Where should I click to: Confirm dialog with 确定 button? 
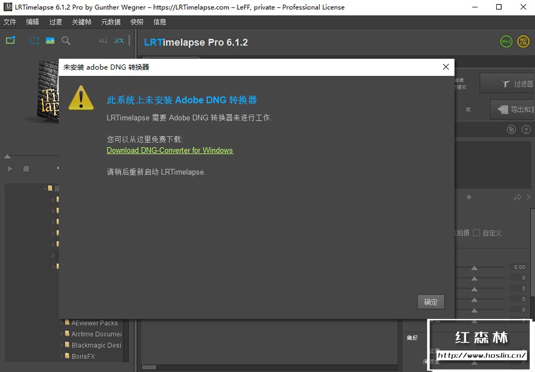(x=431, y=302)
